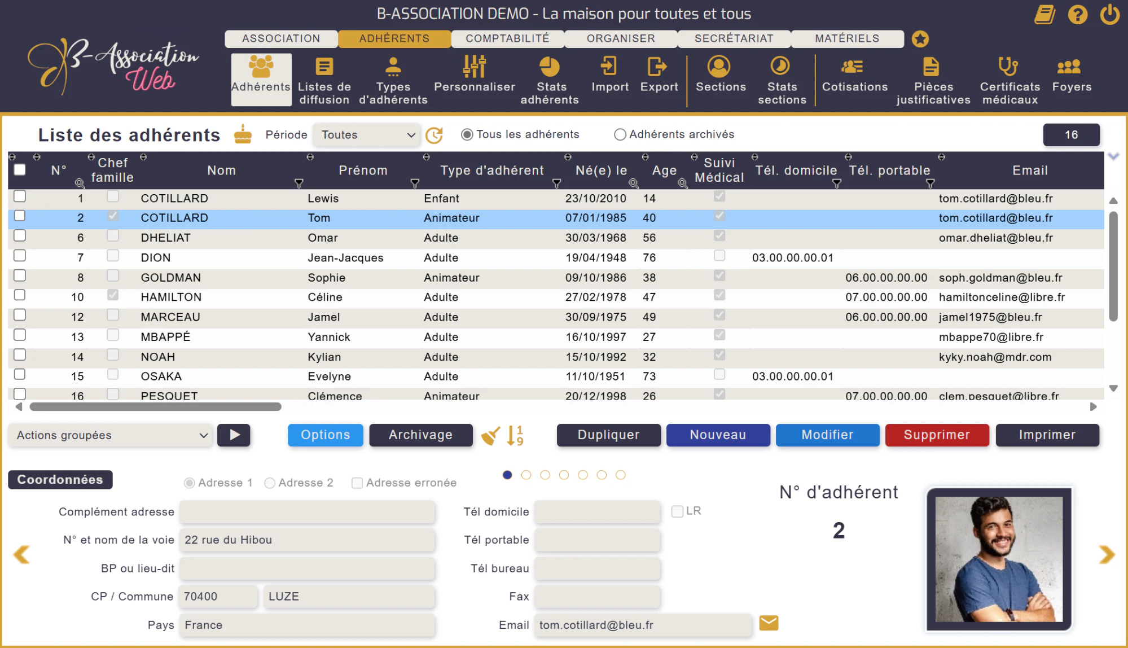Check the row checkbox for DHELIAT Omar
Screen dimensions: 1128x648
pos(20,235)
